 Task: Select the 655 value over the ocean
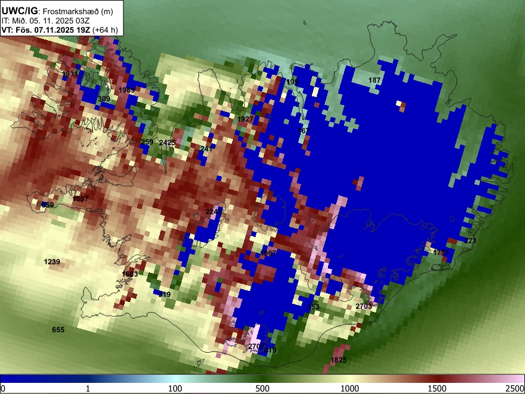click(58, 330)
